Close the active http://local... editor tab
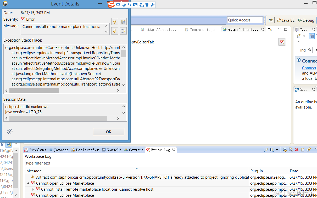 [x=262, y=30]
